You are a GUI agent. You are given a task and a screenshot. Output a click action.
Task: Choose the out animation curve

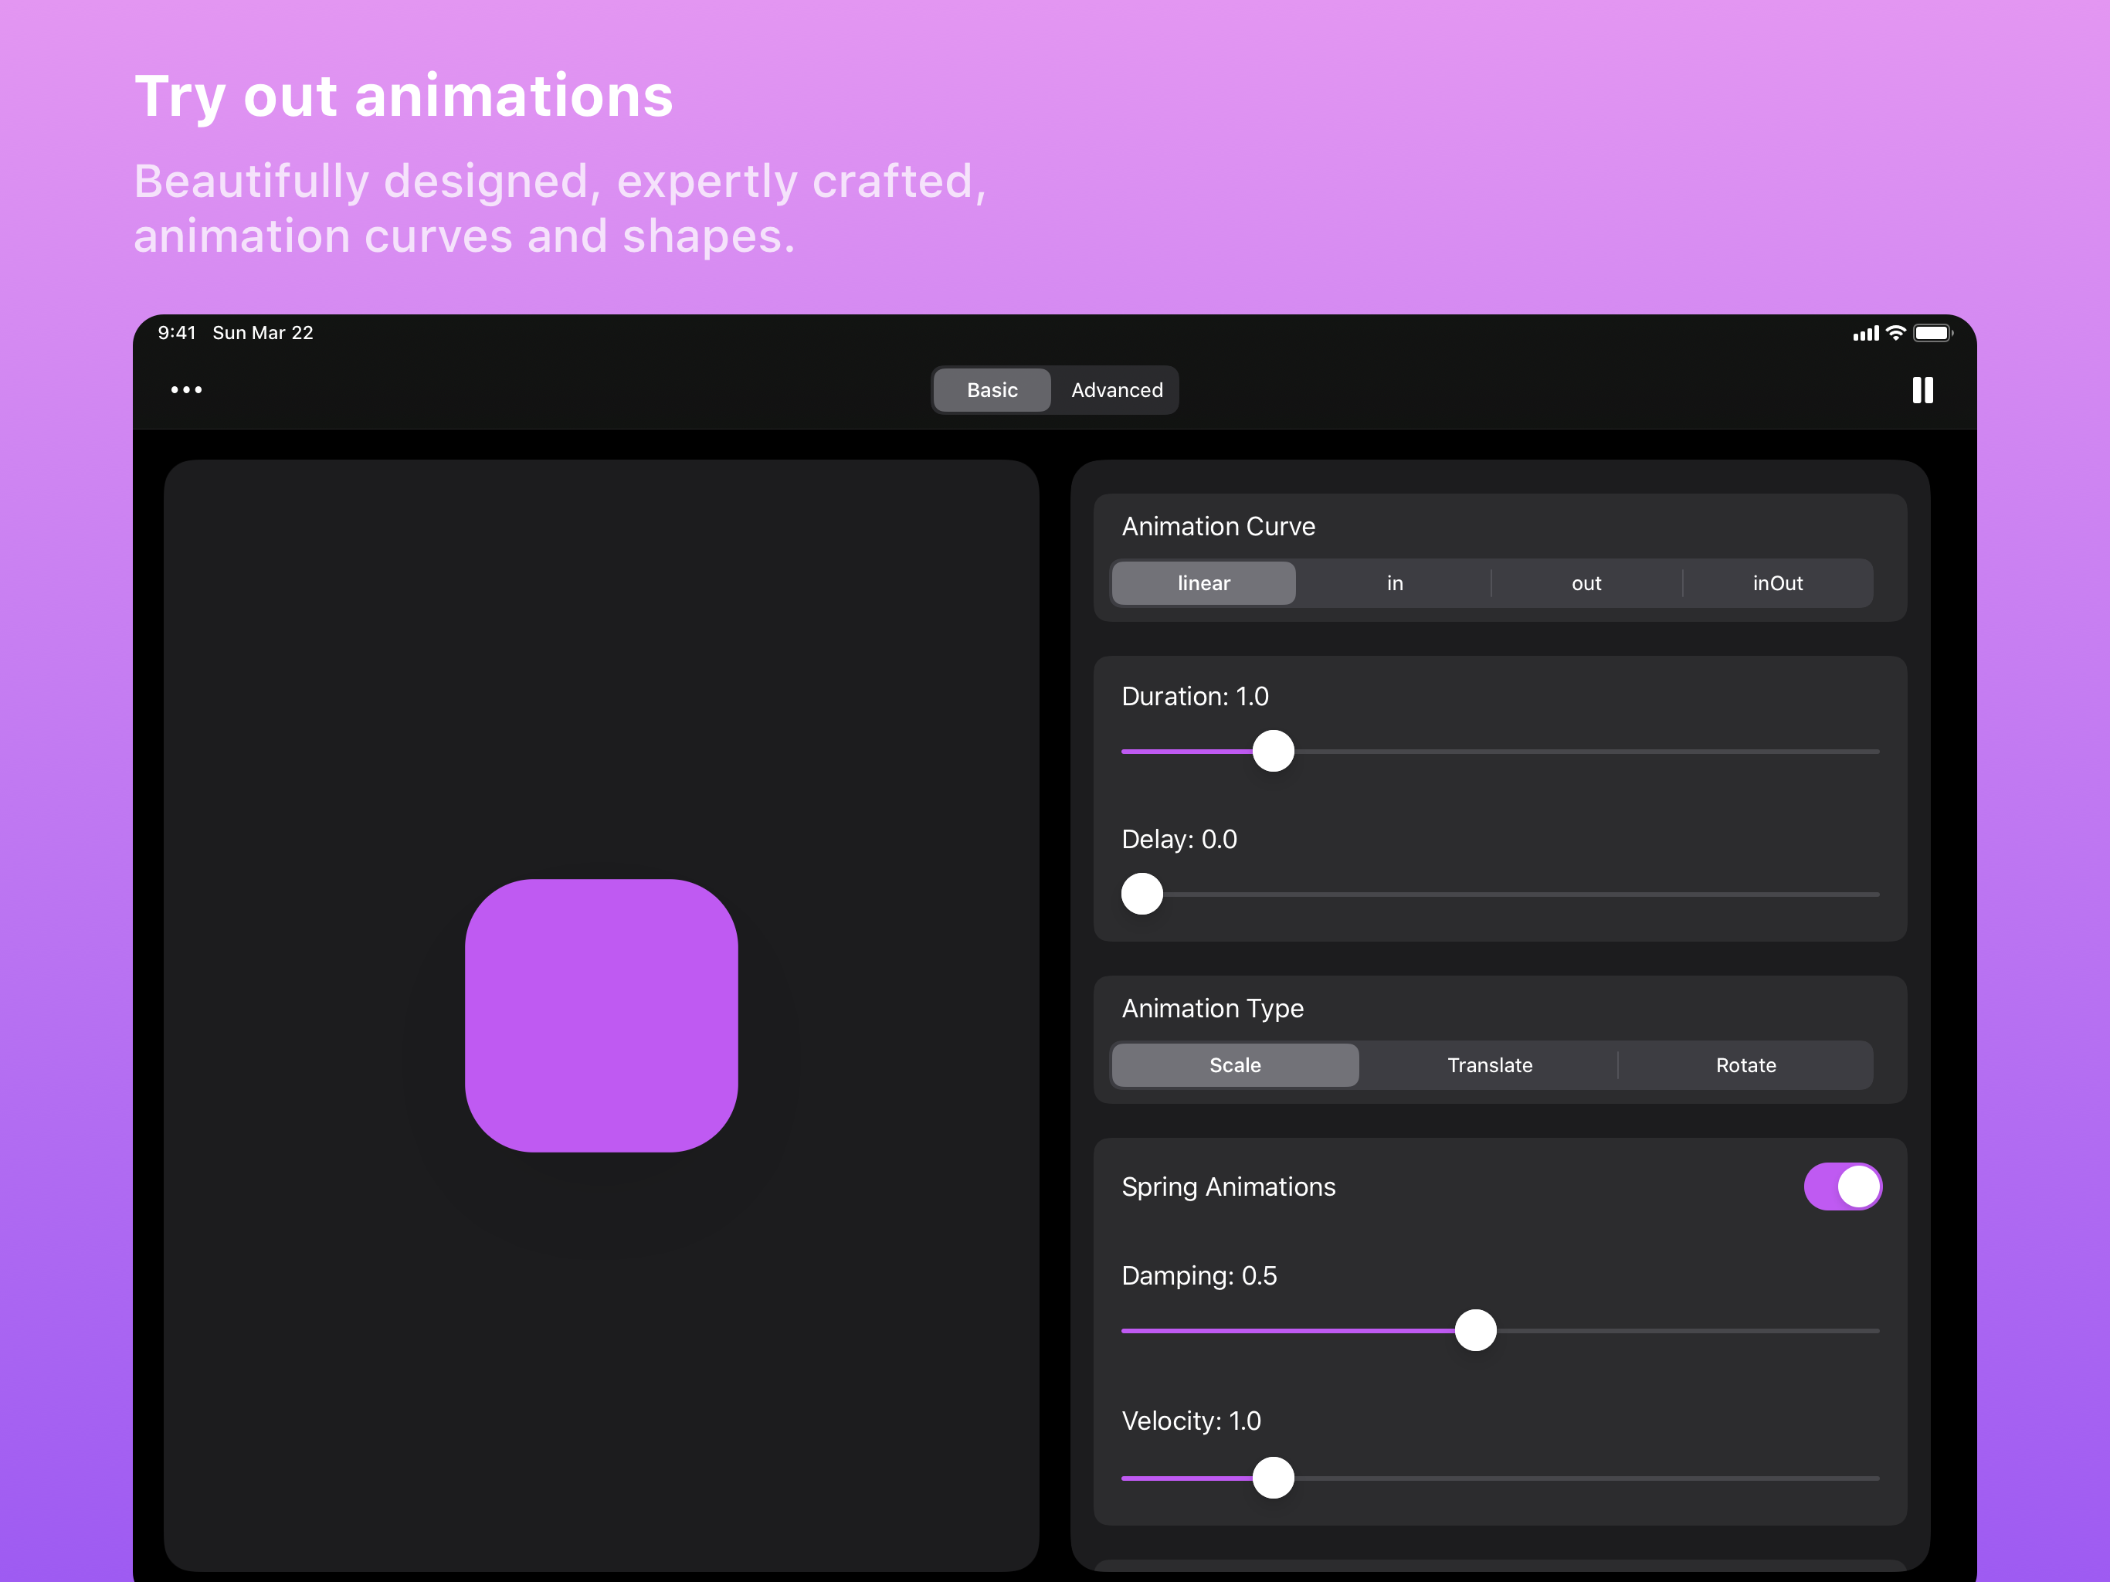pyautogui.click(x=1586, y=583)
